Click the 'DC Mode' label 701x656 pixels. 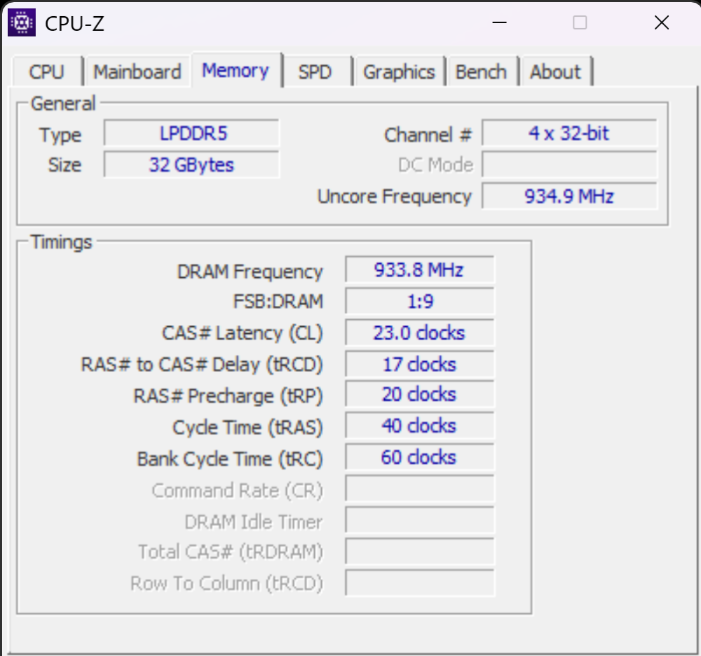435,165
